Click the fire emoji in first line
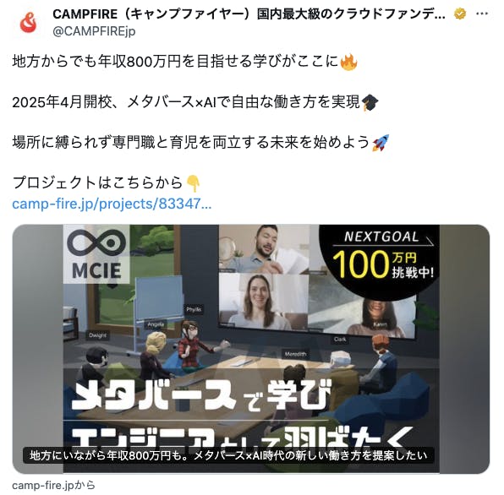This screenshot has width=504, height=495. 348,62
